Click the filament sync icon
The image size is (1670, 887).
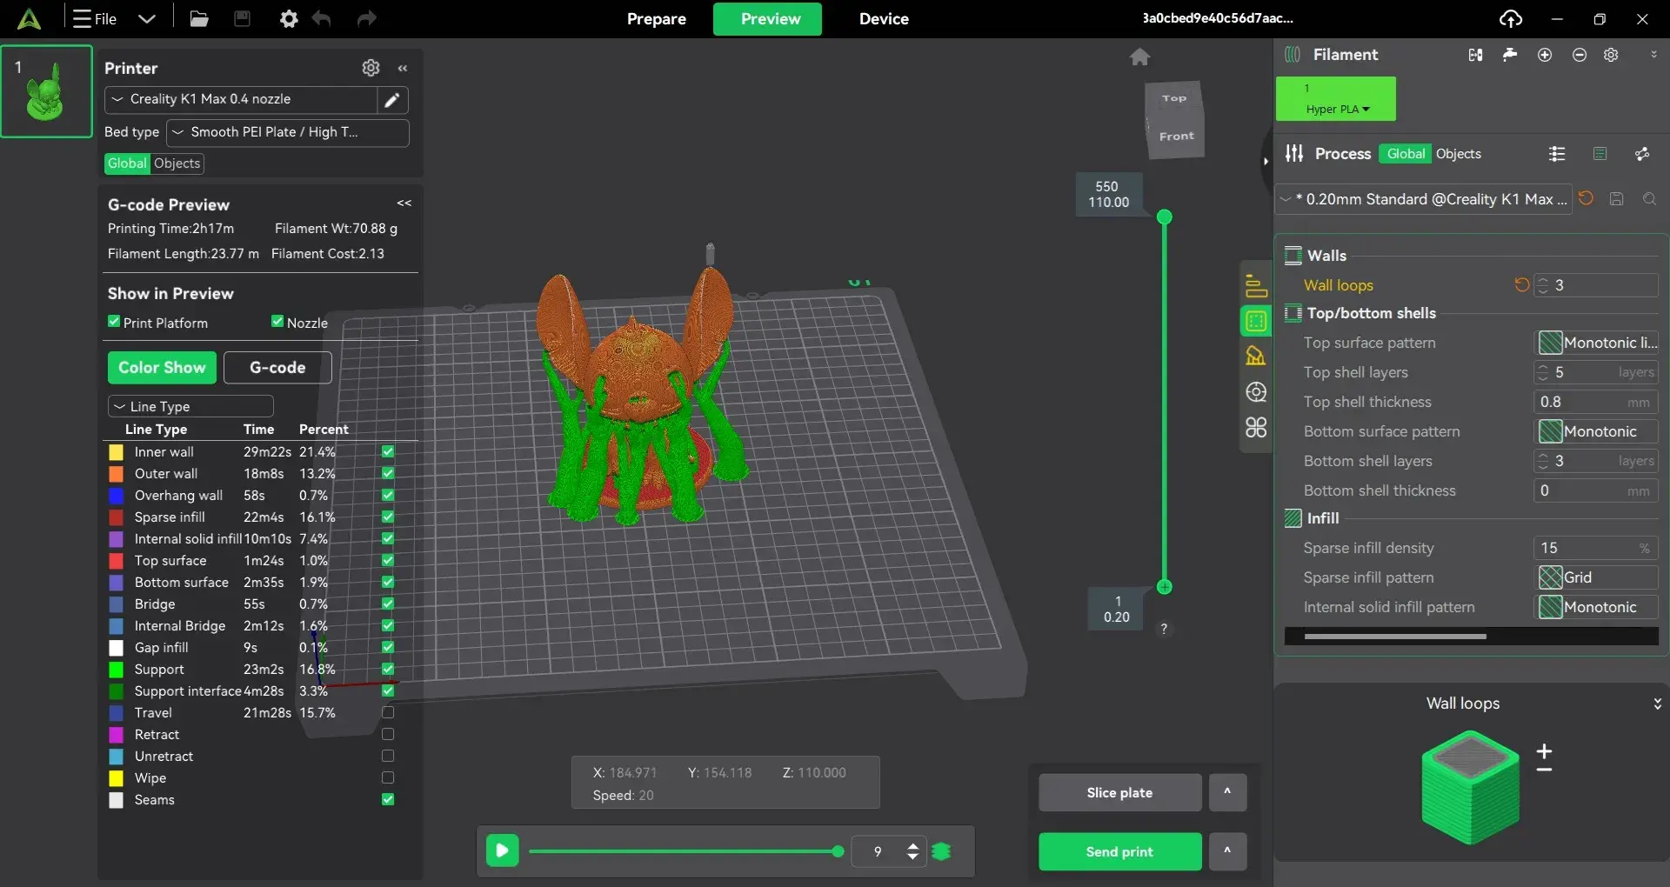coord(1475,55)
